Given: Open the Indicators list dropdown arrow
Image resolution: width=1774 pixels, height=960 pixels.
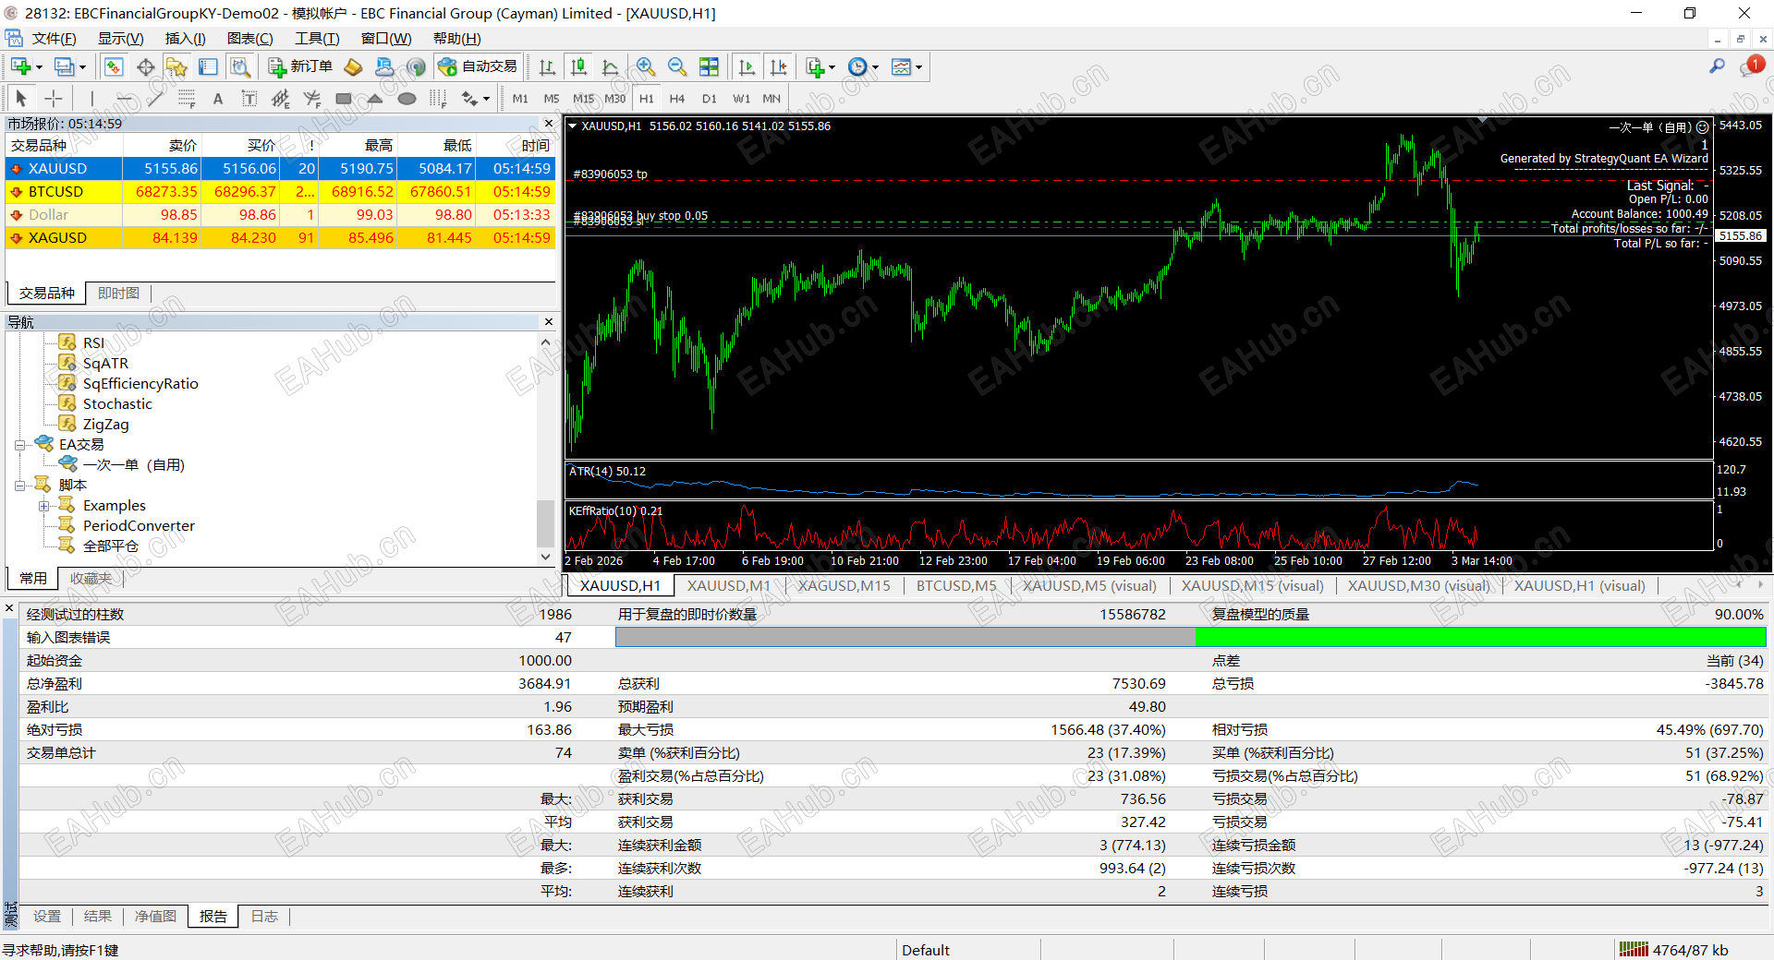Looking at the screenshot, I should coord(832,67).
